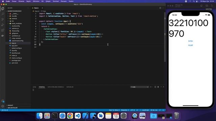Open Google Chrome from the Dock

pyautogui.click(x=70, y=116)
